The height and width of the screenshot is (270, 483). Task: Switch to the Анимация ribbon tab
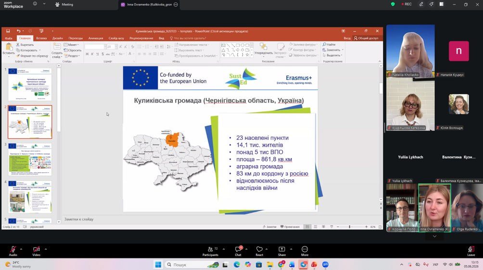pos(96,38)
